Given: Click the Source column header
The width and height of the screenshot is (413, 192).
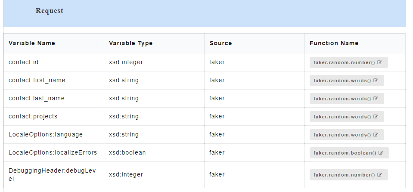Looking at the screenshot, I should pos(221,43).
